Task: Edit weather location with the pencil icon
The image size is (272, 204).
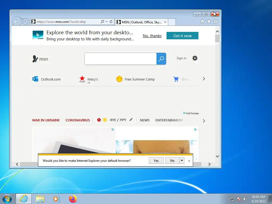Action: 131,120
